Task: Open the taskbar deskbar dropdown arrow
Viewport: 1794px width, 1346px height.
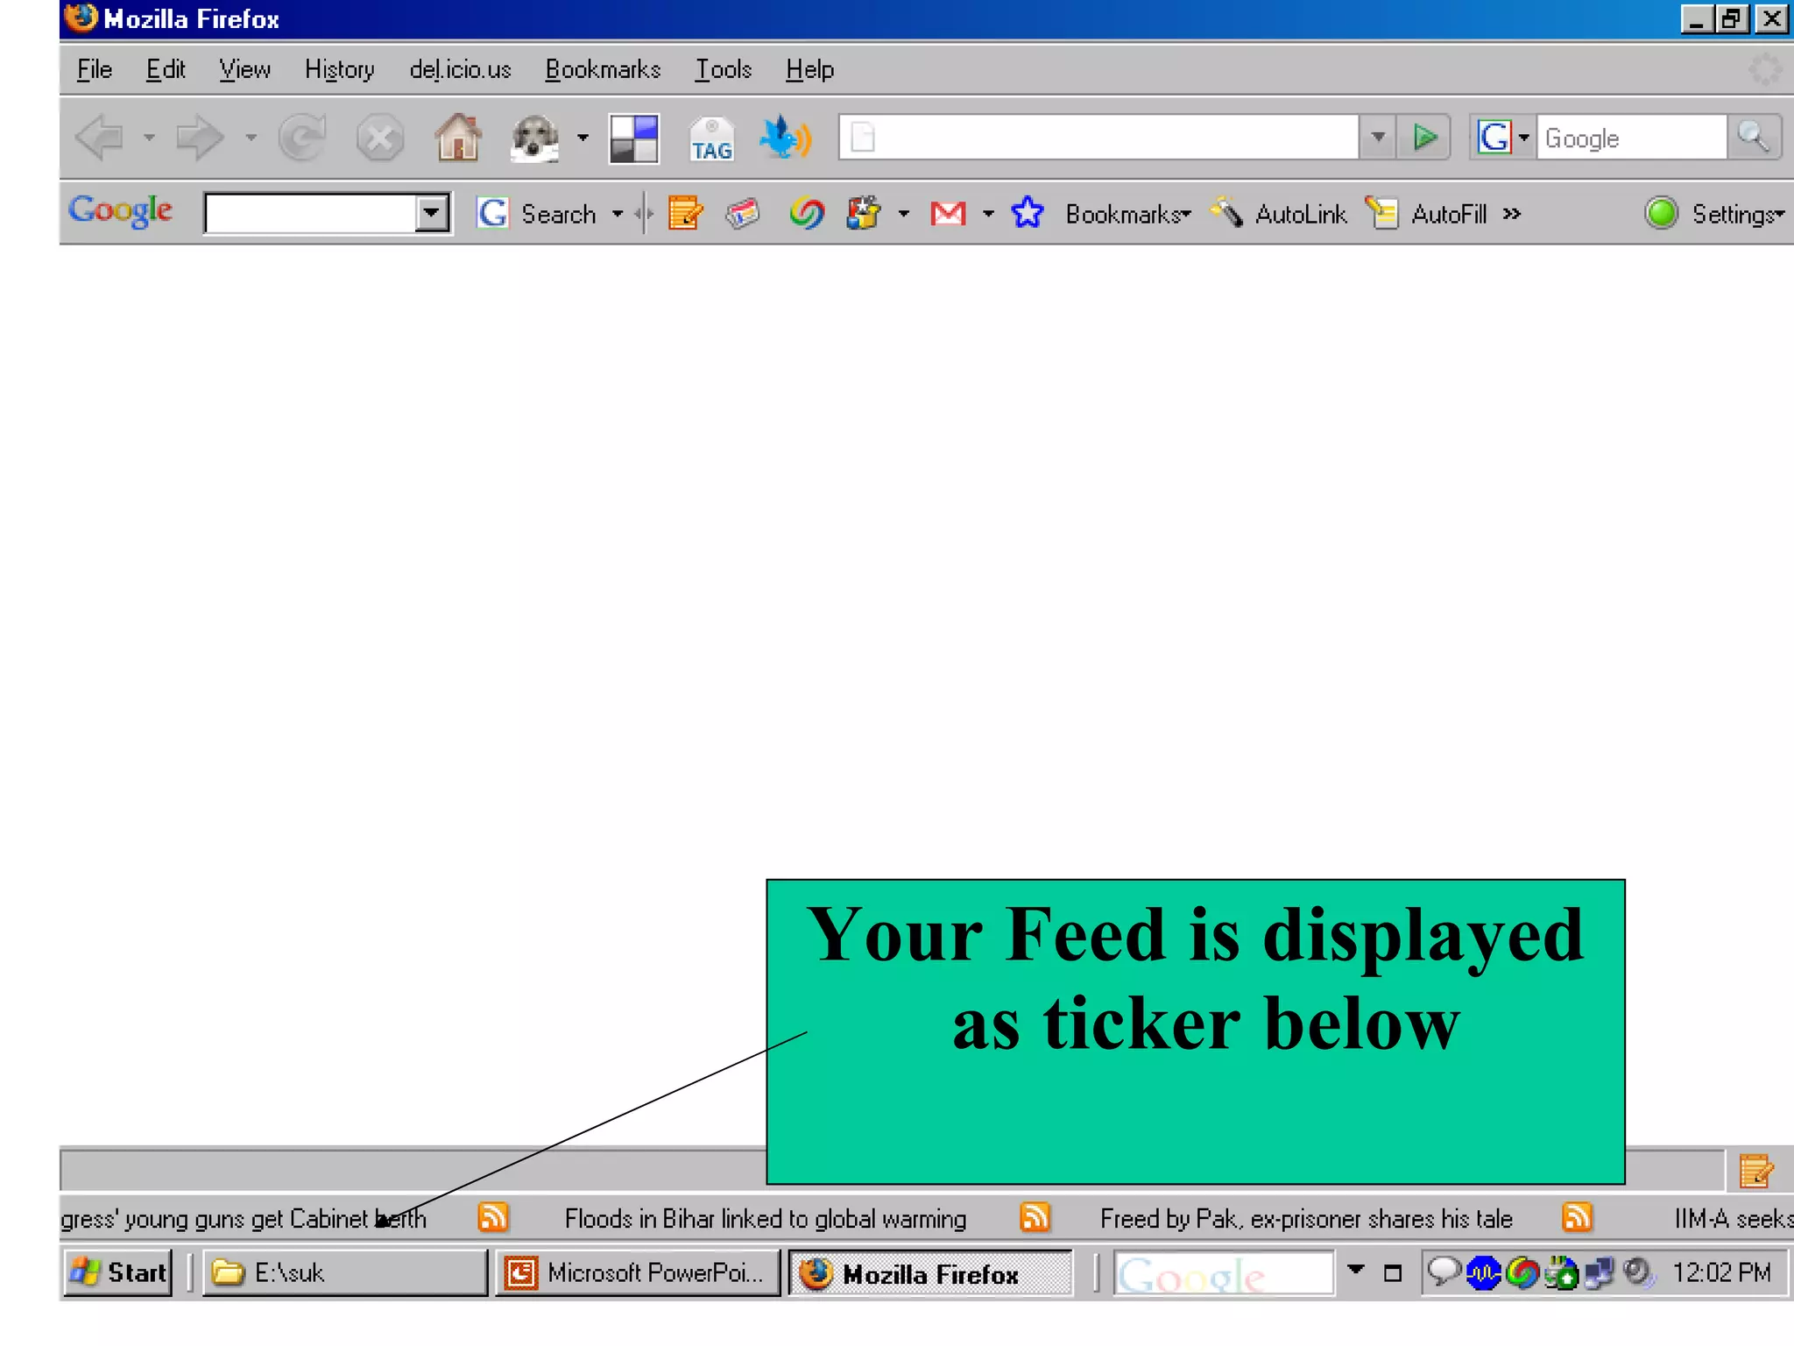Action: [x=1356, y=1269]
